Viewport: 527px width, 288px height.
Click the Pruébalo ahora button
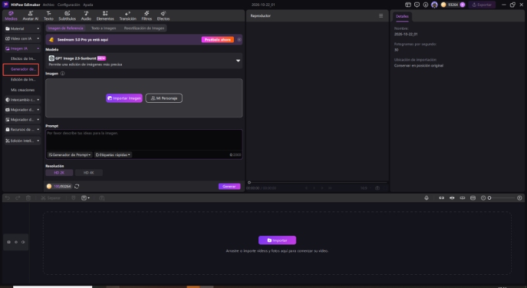click(217, 40)
